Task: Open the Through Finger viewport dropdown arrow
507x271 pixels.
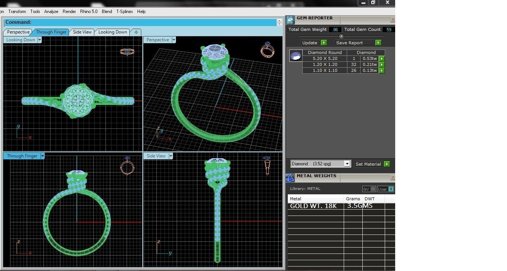Action: (42, 156)
